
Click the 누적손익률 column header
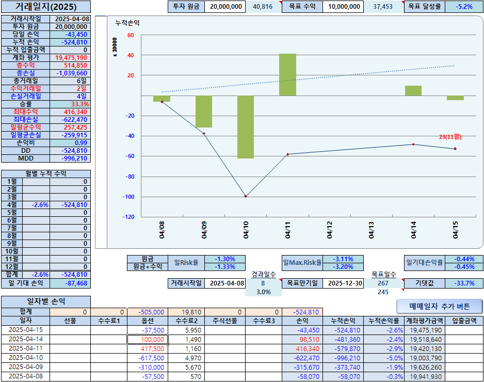tap(384, 321)
